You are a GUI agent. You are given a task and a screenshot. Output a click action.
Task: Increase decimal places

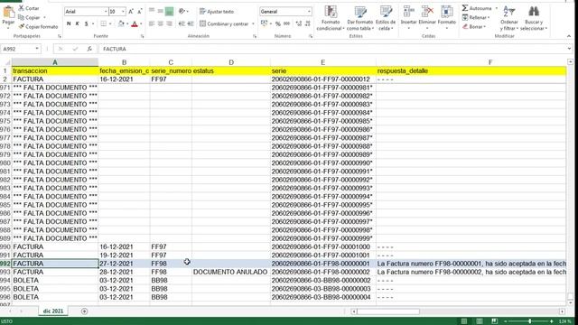pyautogui.click(x=299, y=23)
